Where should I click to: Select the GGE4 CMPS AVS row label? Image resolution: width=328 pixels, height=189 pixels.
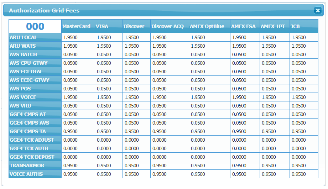click(35, 123)
